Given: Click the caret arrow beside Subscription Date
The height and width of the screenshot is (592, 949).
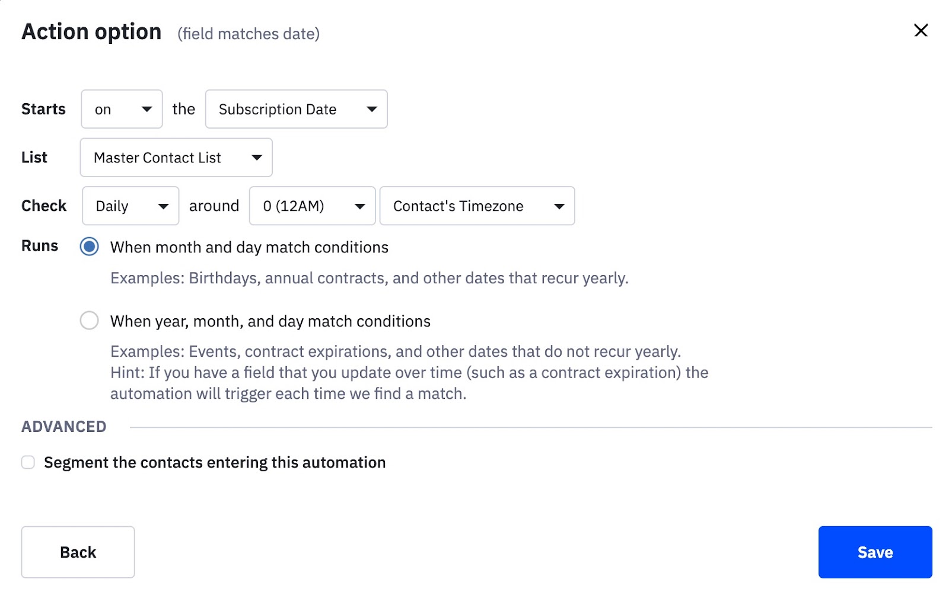Looking at the screenshot, I should pos(372,109).
